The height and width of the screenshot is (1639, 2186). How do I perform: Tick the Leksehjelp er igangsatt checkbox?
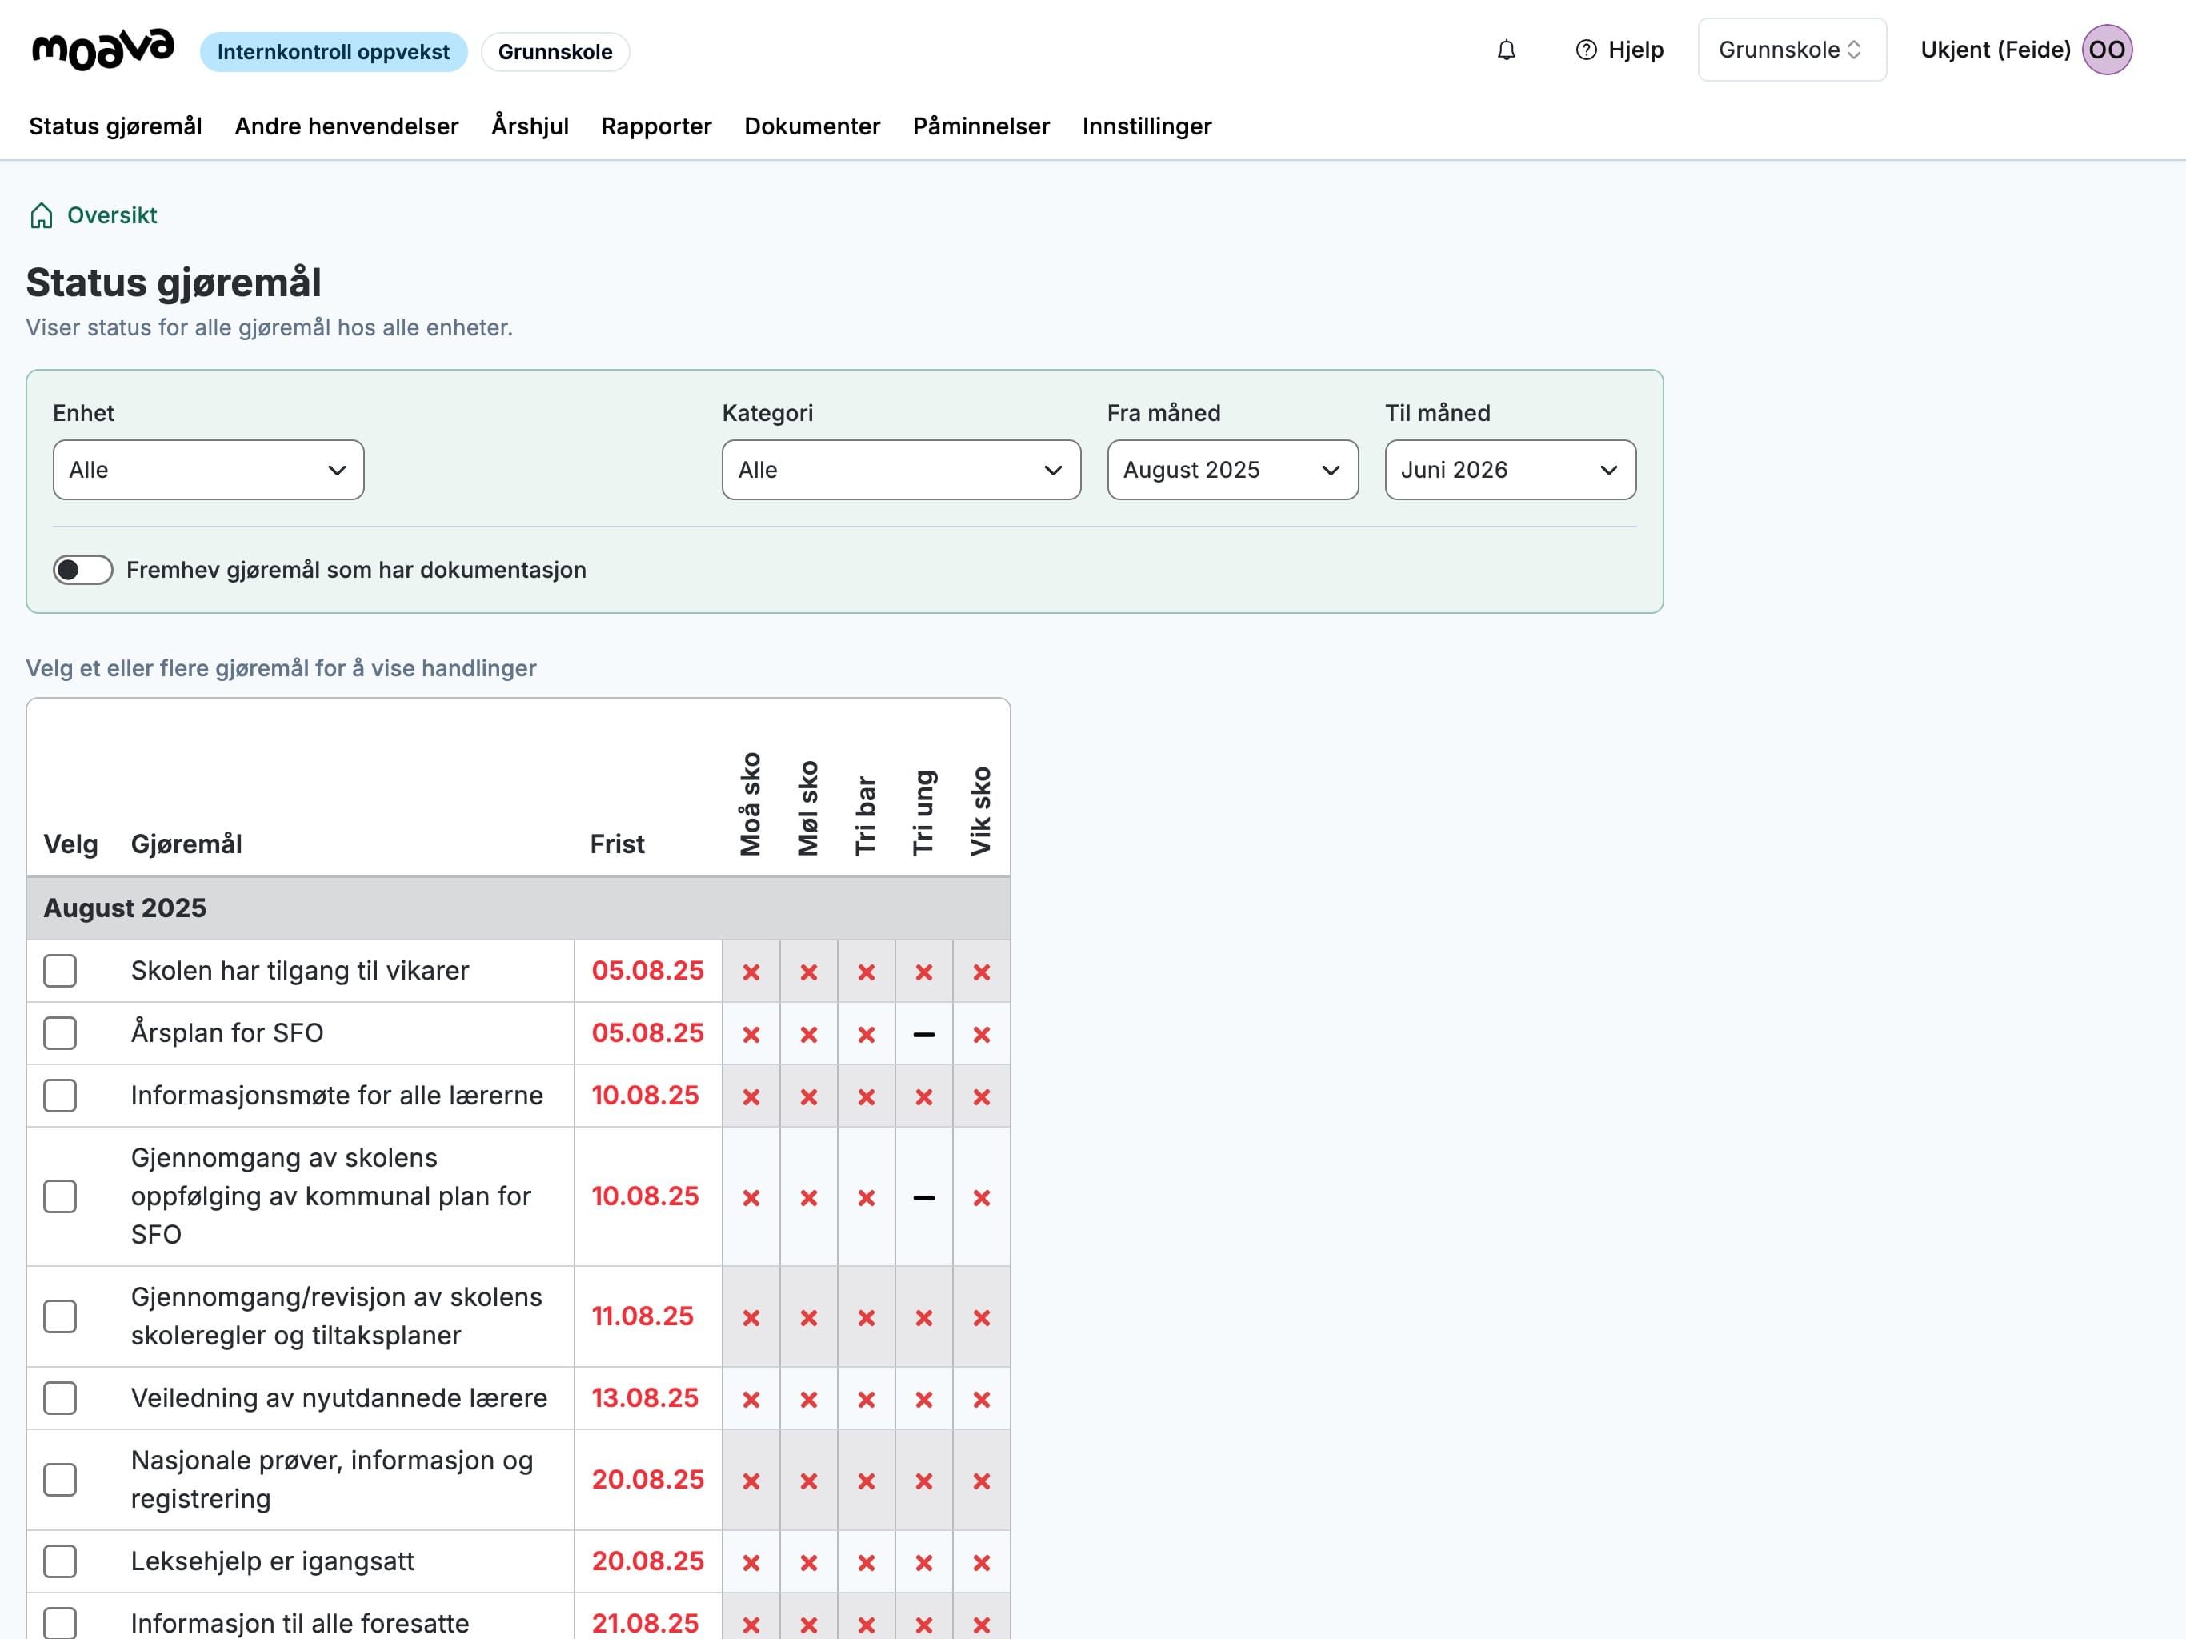tap(60, 1561)
